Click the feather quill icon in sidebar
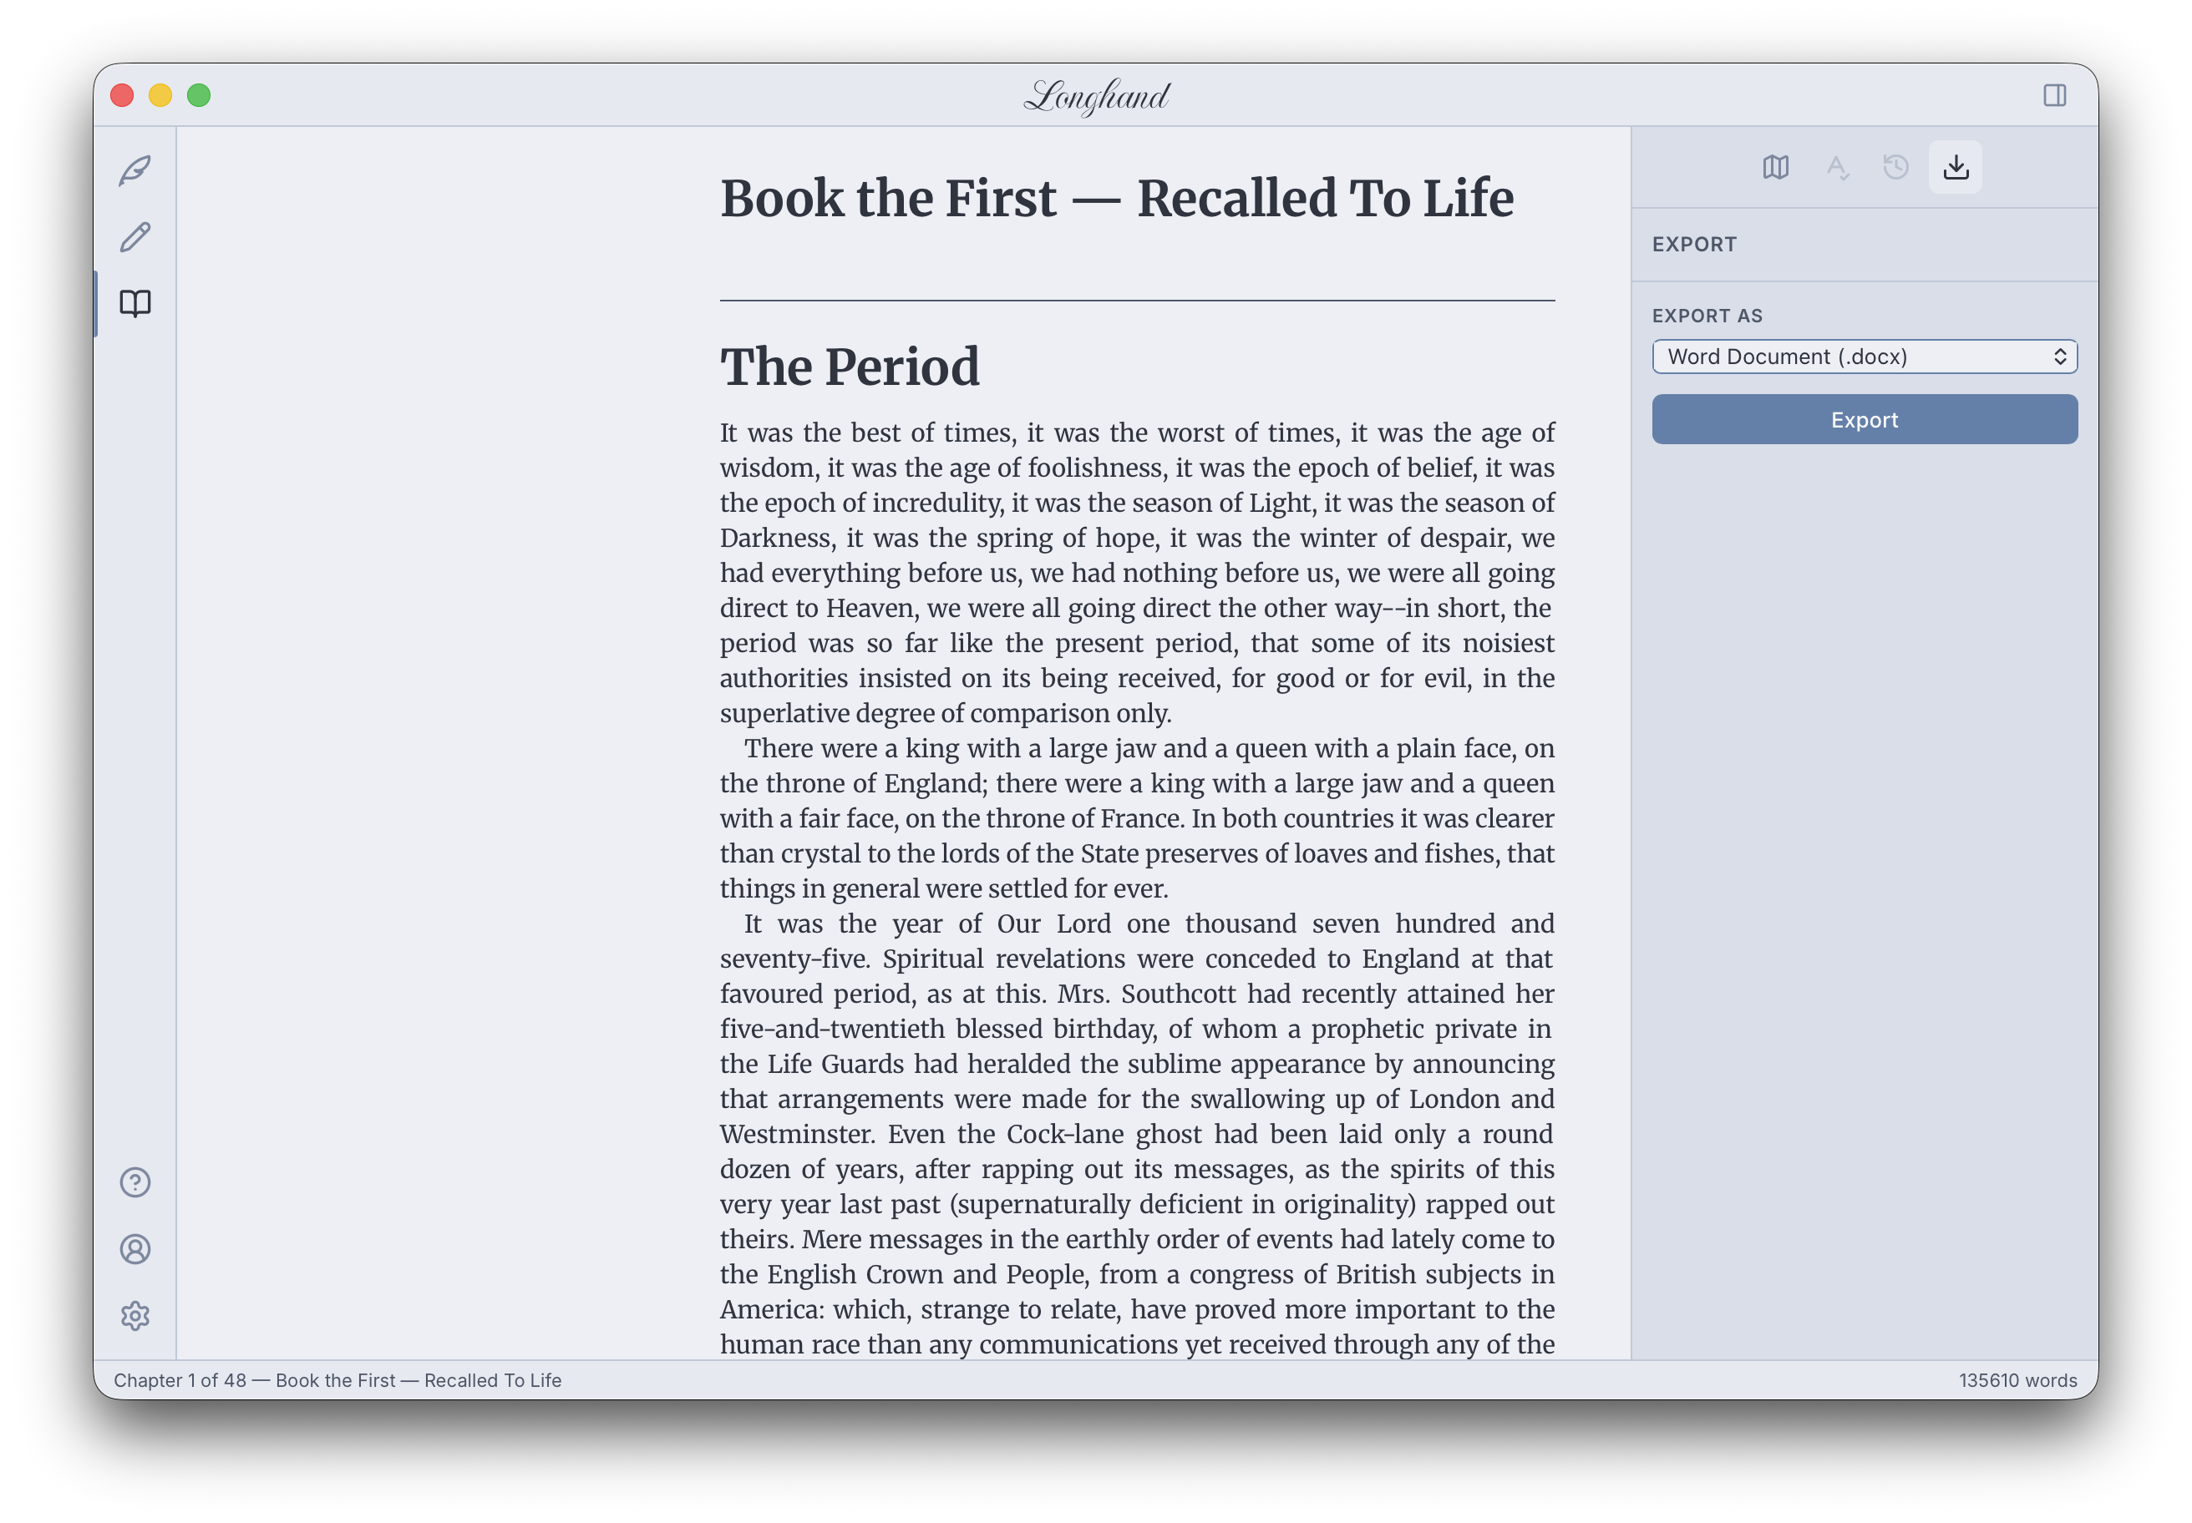 click(x=134, y=171)
